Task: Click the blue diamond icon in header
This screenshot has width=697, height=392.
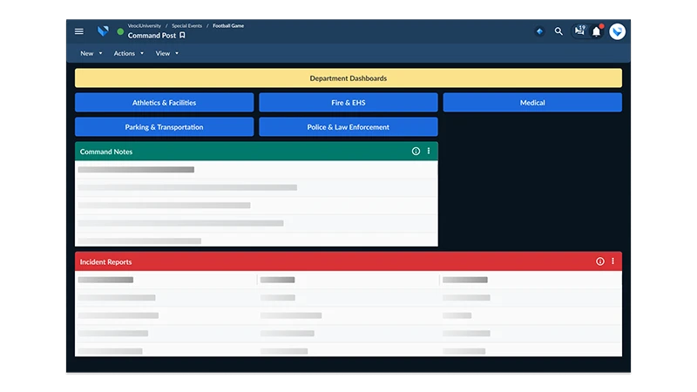Action: (539, 31)
